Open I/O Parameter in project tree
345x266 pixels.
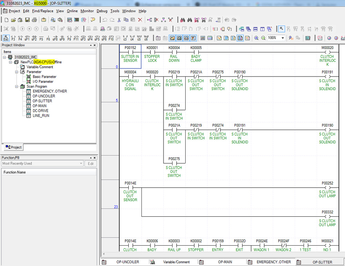pyautogui.click(x=43, y=82)
